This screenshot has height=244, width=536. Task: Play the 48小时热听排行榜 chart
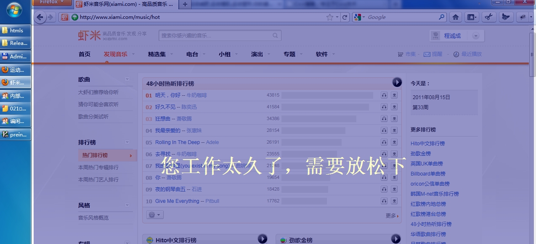pyautogui.click(x=397, y=82)
